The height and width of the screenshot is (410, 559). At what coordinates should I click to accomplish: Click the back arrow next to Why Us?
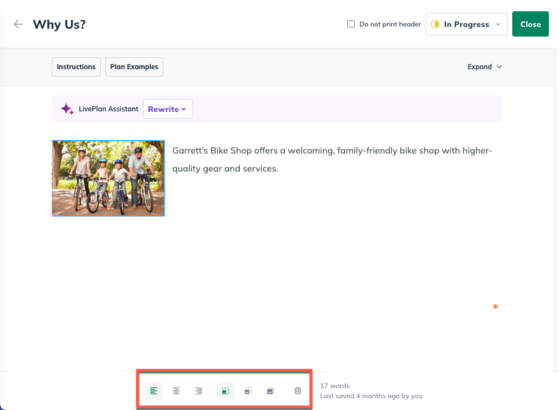point(17,24)
